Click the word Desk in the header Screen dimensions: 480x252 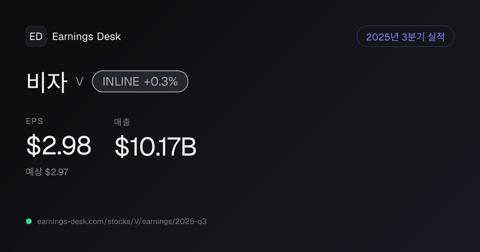tap(109, 36)
